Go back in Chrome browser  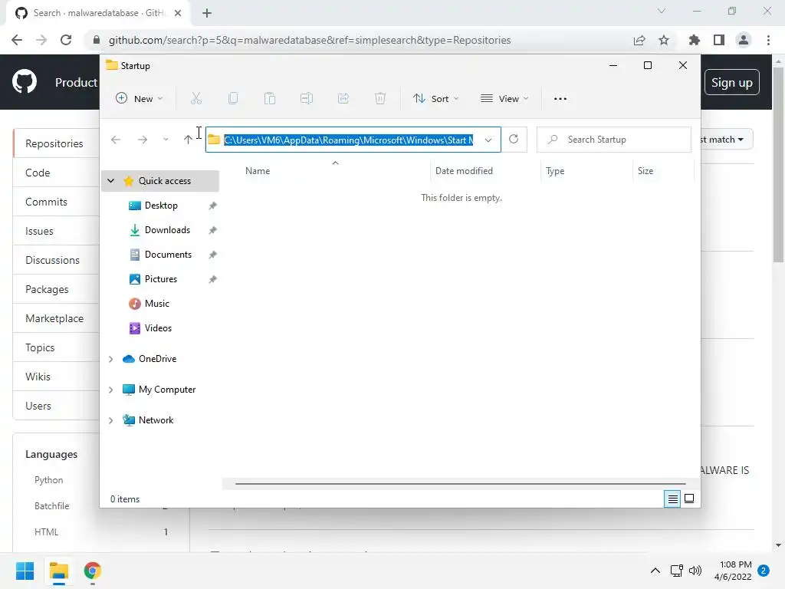pos(17,40)
